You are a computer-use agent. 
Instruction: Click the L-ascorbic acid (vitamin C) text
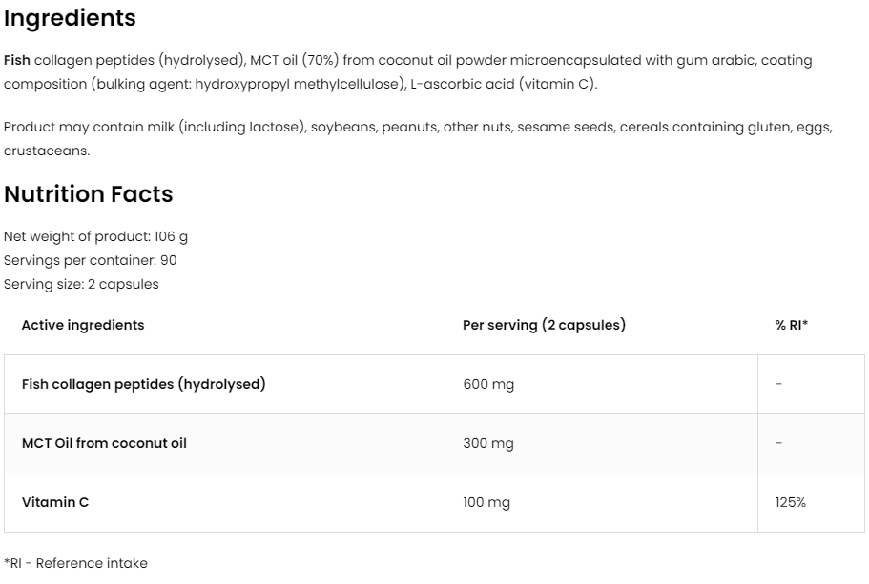(x=503, y=84)
